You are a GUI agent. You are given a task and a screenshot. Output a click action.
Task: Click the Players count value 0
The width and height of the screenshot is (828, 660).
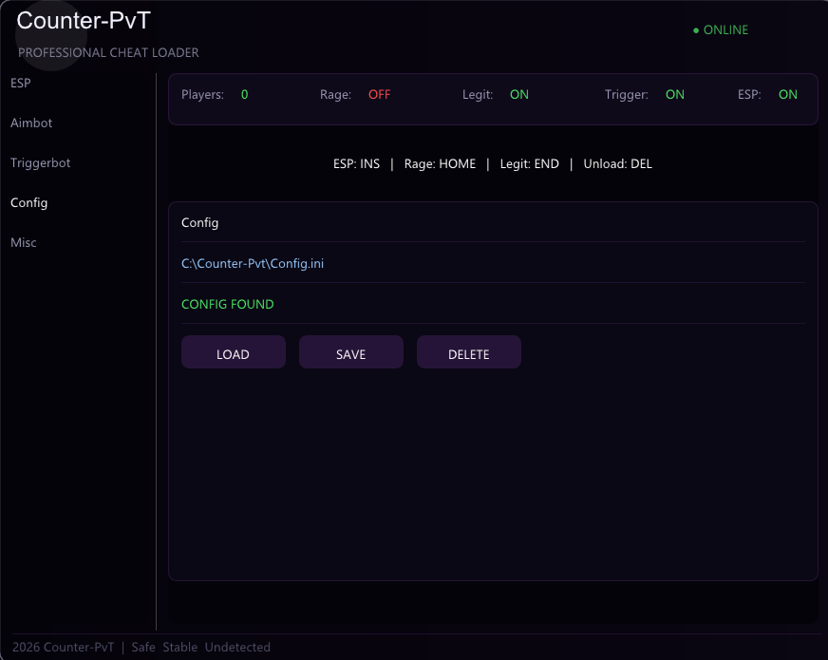pos(244,95)
